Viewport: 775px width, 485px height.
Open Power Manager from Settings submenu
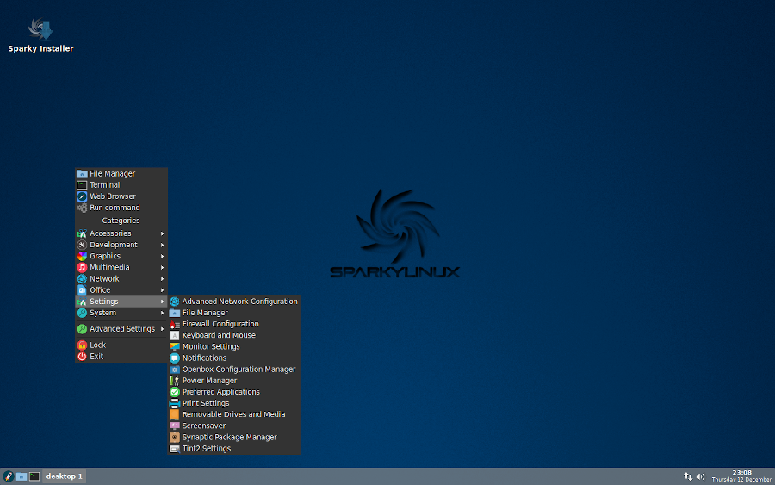(x=233, y=381)
